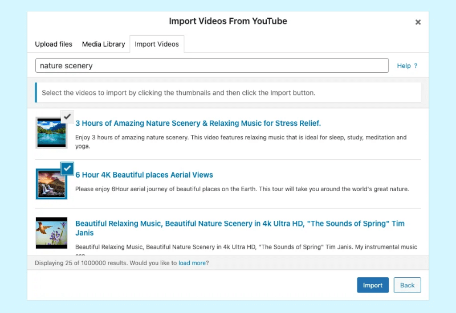Open the '3 Hours of Amazing Nature Scenery' title
Viewport: 456px width, 313px height.
[x=198, y=123]
